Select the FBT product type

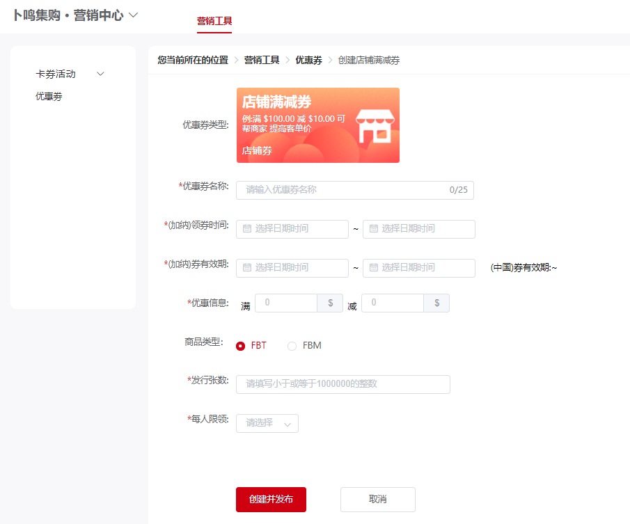click(241, 345)
